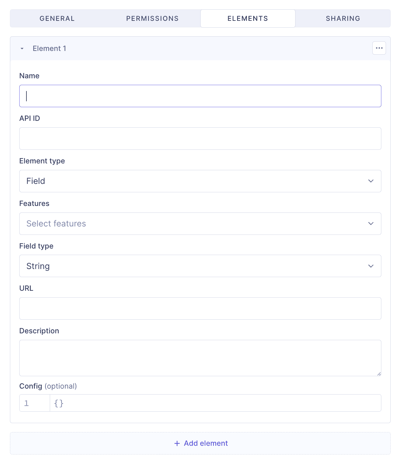Click the Element 1 header label
This screenshot has width=400, height=461.
pyautogui.click(x=49, y=48)
